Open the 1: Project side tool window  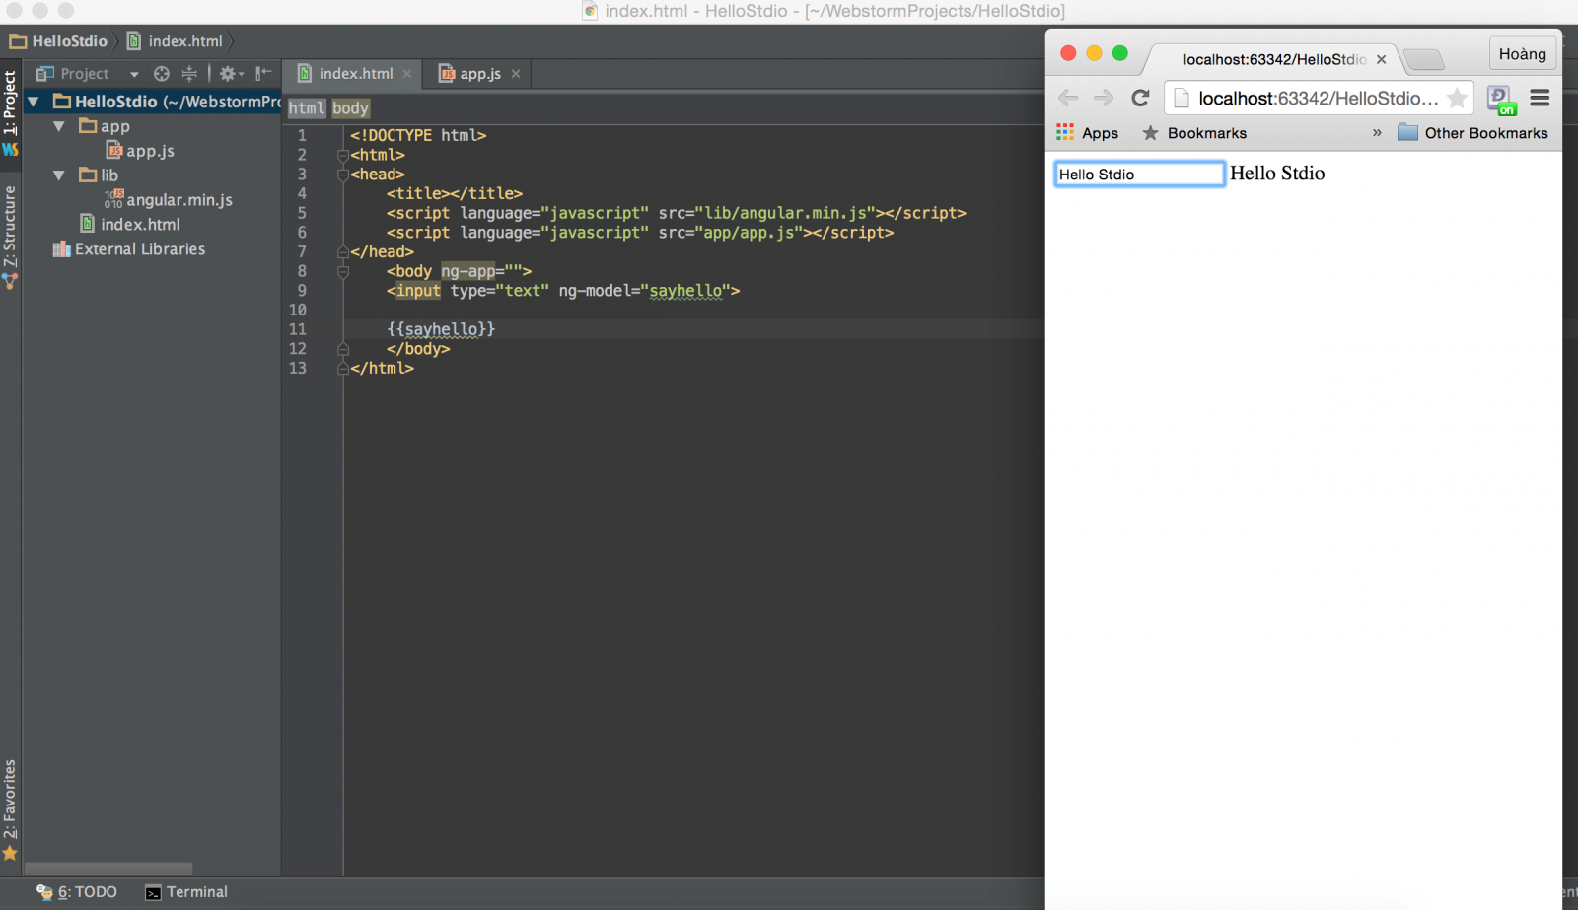pyautogui.click(x=10, y=103)
